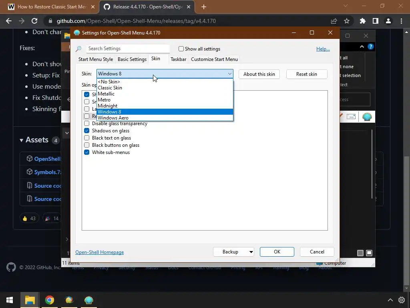This screenshot has width=410, height=308.
Task: Open the Help... link
Action: point(323,49)
